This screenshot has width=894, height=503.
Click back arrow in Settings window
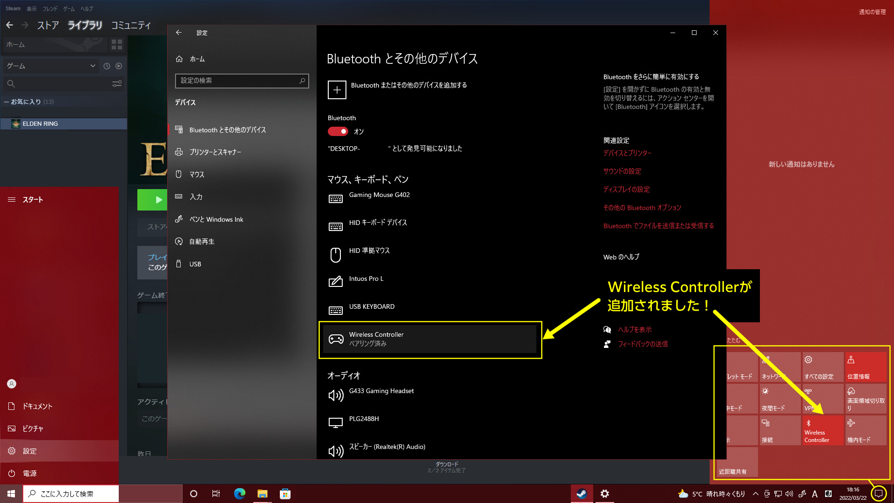tap(179, 33)
